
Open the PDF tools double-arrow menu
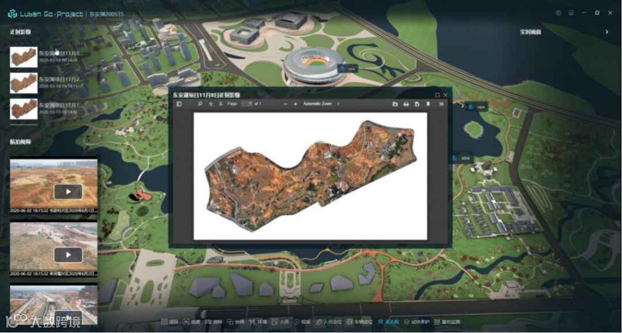pyautogui.click(x=441, y=104)
